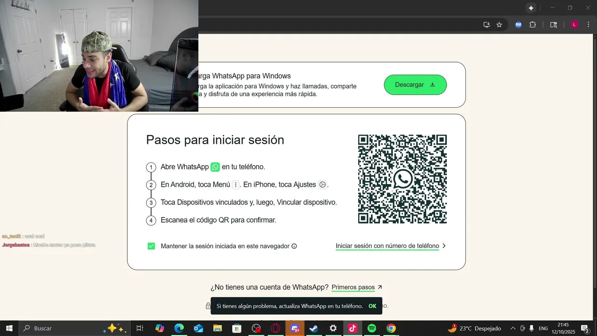The image size is (597, 336).
Task: Open the weather widget showing 23°C Despejado
Action: (x=474, y=329)
